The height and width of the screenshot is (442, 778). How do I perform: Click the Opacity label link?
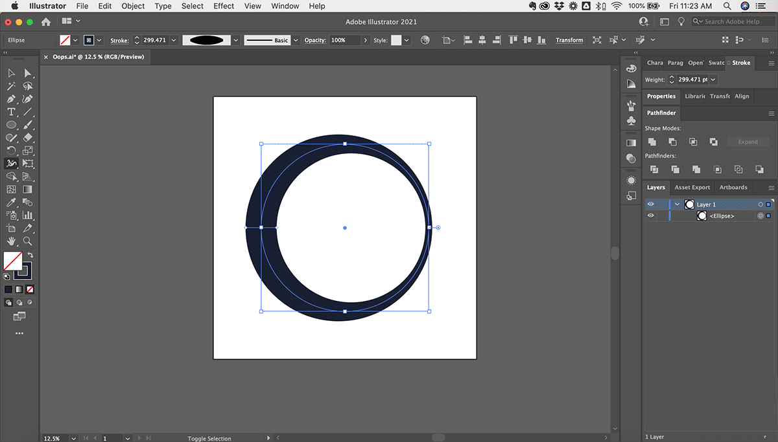[315, 40]
